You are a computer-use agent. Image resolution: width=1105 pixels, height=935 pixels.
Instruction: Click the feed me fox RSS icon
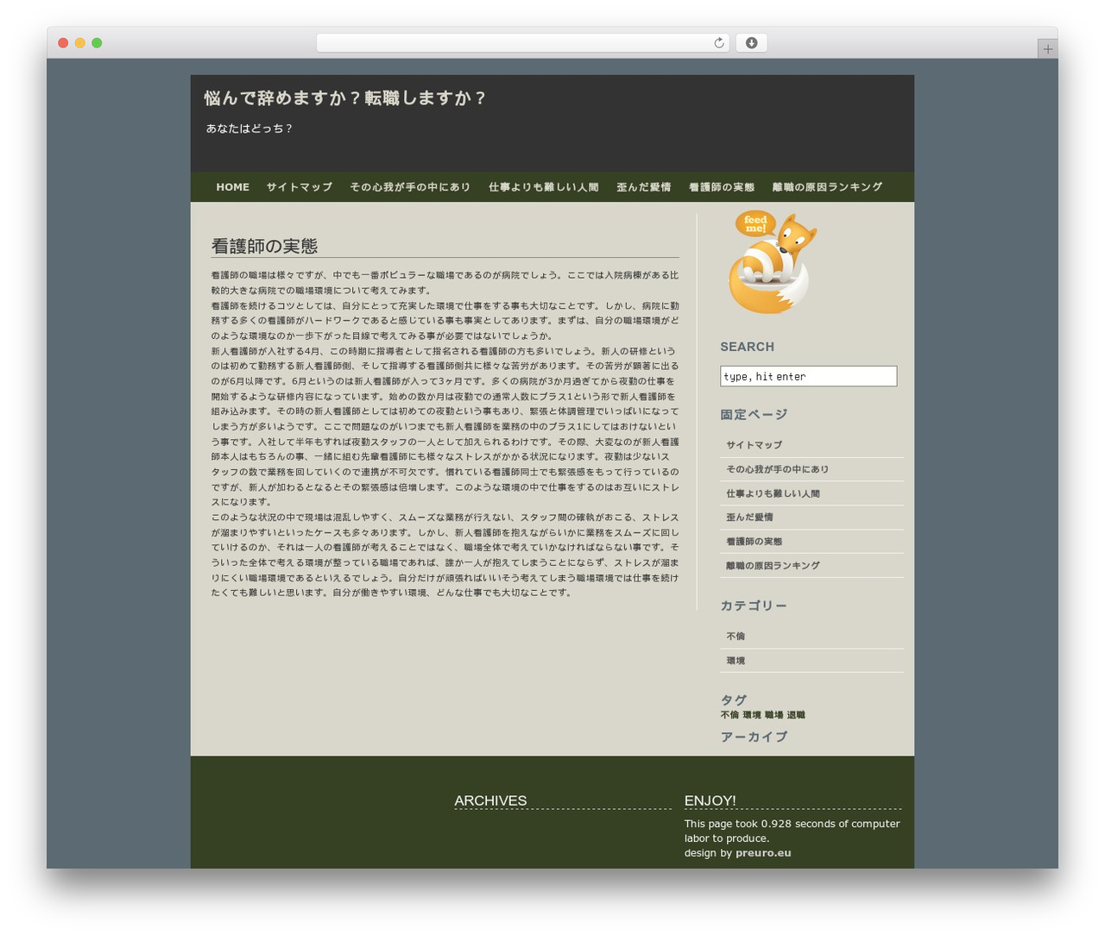pyautogui.click(x=772, y=262)
